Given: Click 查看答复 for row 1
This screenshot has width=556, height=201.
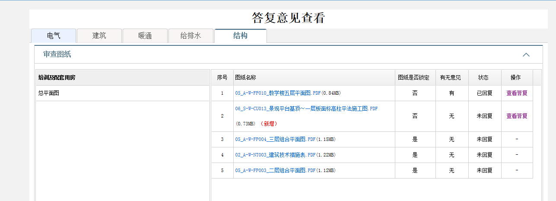Looking at the screenshot, I should pyautogui.click(x=517, y=93).
